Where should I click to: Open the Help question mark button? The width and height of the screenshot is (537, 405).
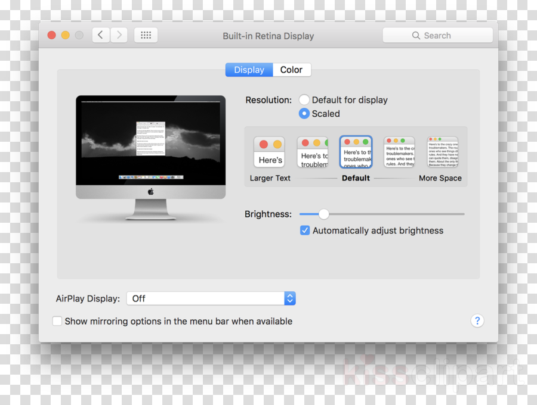pyautogui.click(x=477, y=320)
